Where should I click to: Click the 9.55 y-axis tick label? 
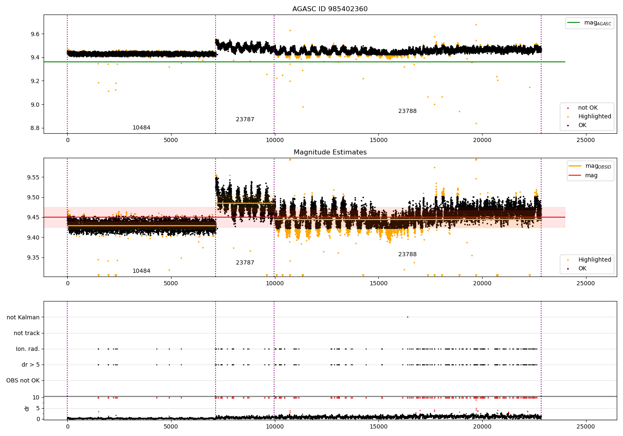(x=33, y=177)
